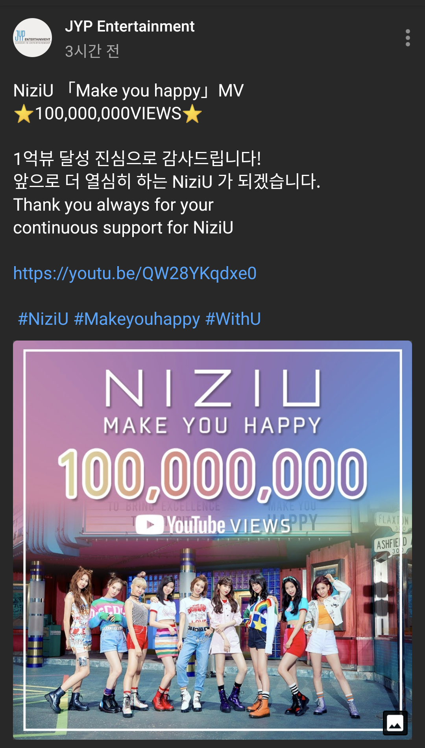Viewport: 425px width, 748px height.
Task: Open the youtu.be/QW28YKqdxe0 link
Action: 135,273
